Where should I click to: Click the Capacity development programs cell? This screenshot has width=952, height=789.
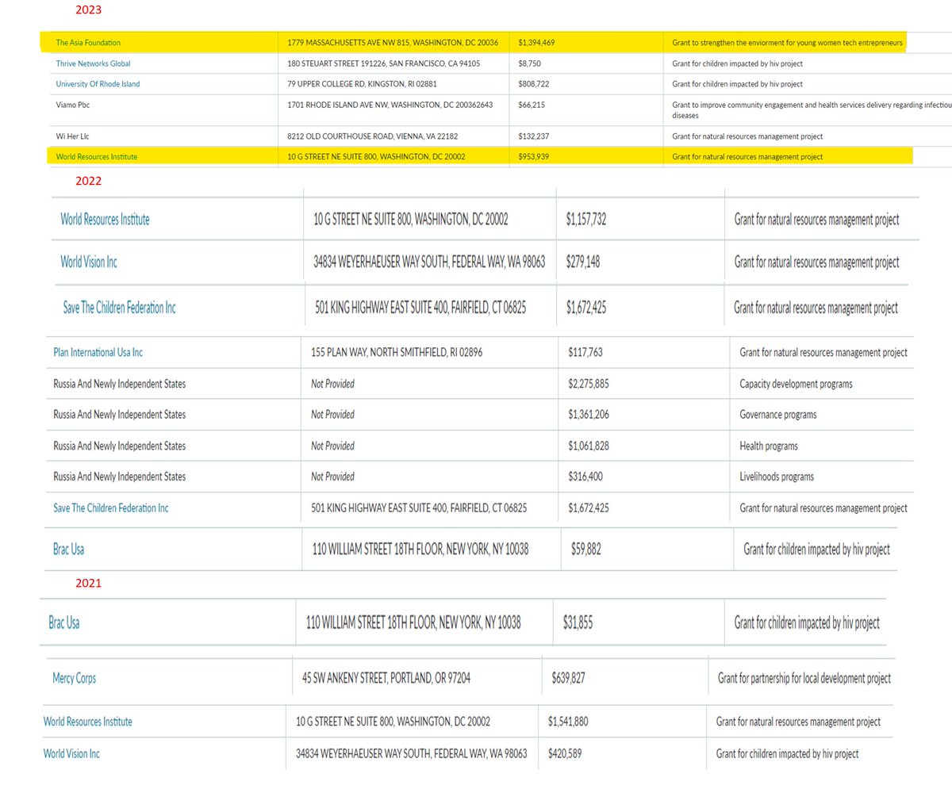(796, 384)
